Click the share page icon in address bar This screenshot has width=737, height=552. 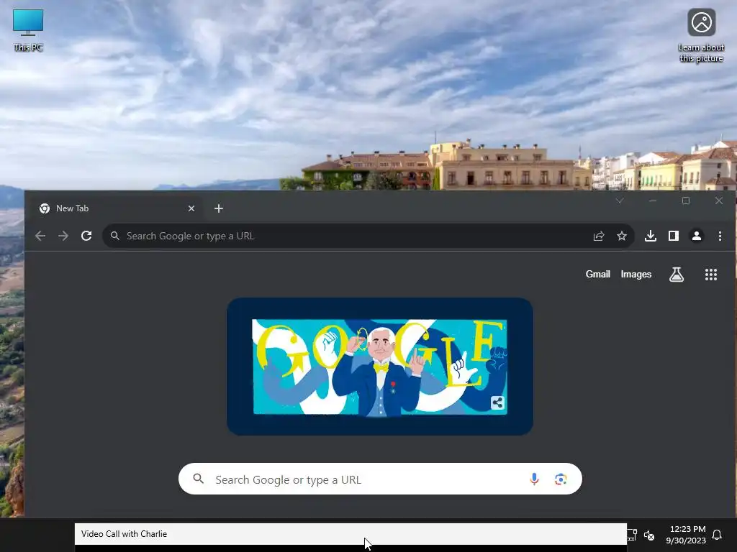tap(598, 236)
